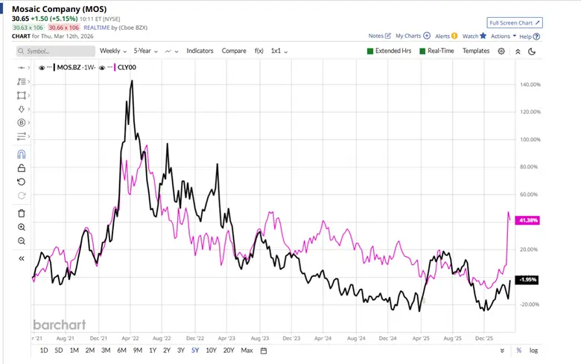Viewport: 581px width, 364px height.
Task: Zoom out of the chart
Action: coord(22,241)
